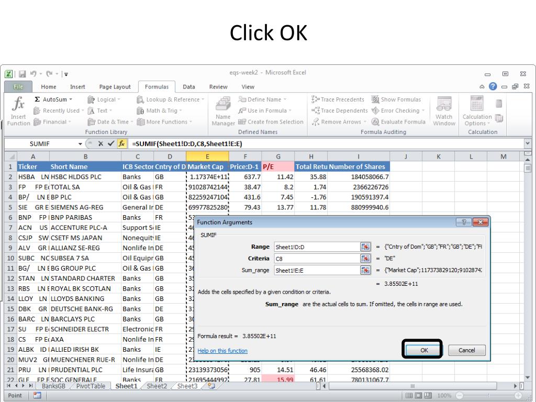Switch to the View tab
Image resolution: width=536 pixels, height=402 pixels.
248,87
